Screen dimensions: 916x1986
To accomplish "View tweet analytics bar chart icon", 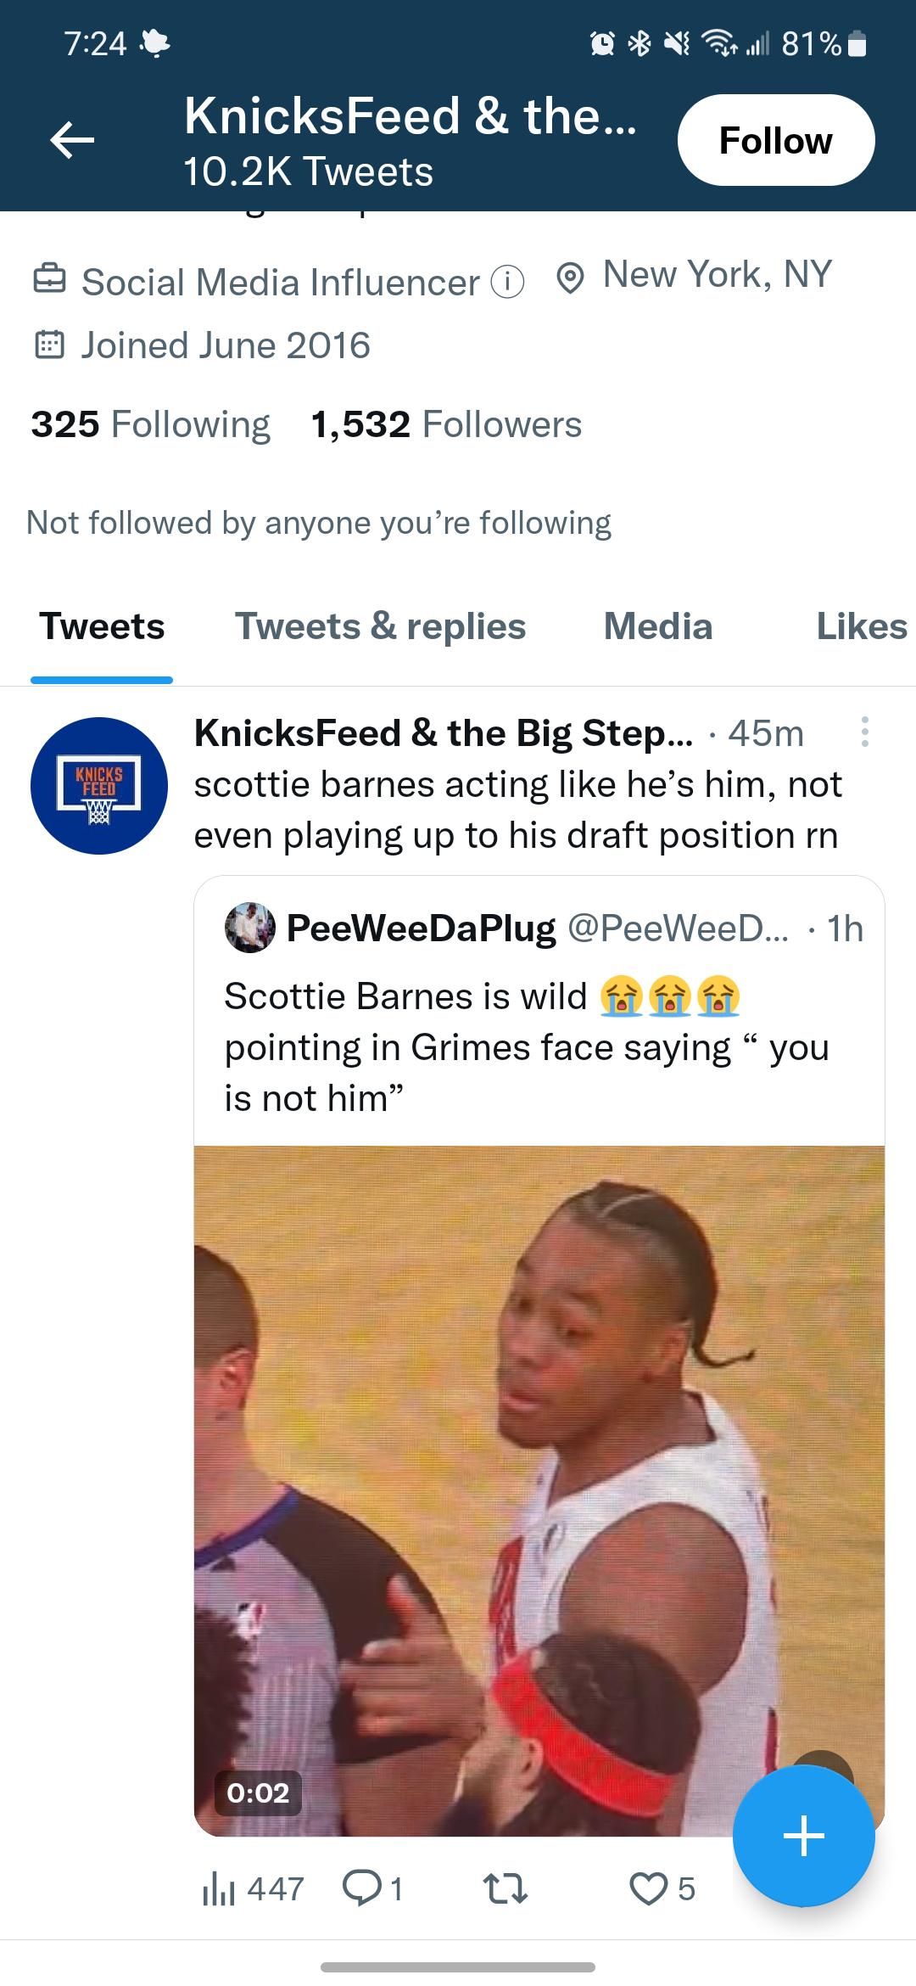I will [217, 1889].
